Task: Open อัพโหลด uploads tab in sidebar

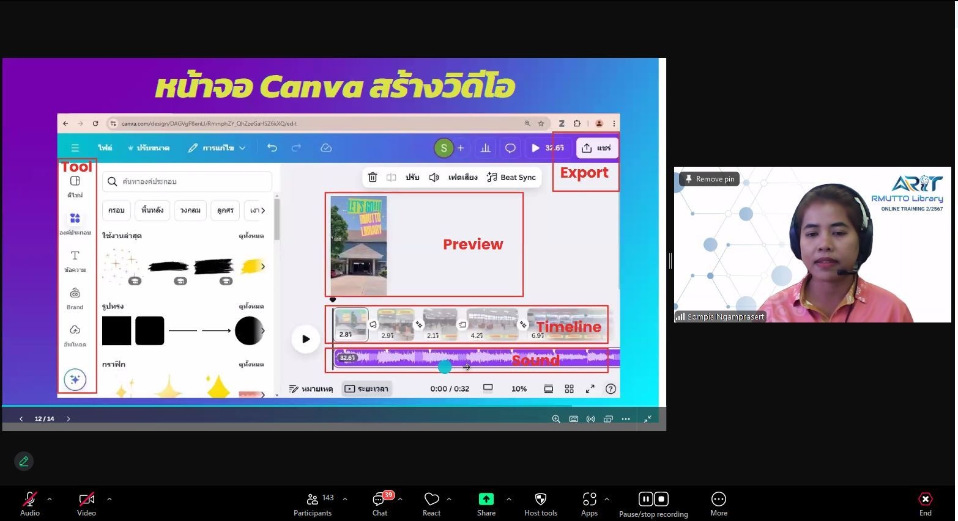Action: (75, 335)
